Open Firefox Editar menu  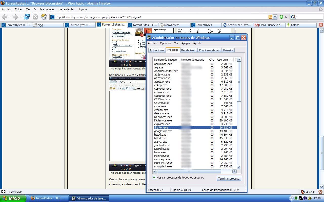(18, 9)
